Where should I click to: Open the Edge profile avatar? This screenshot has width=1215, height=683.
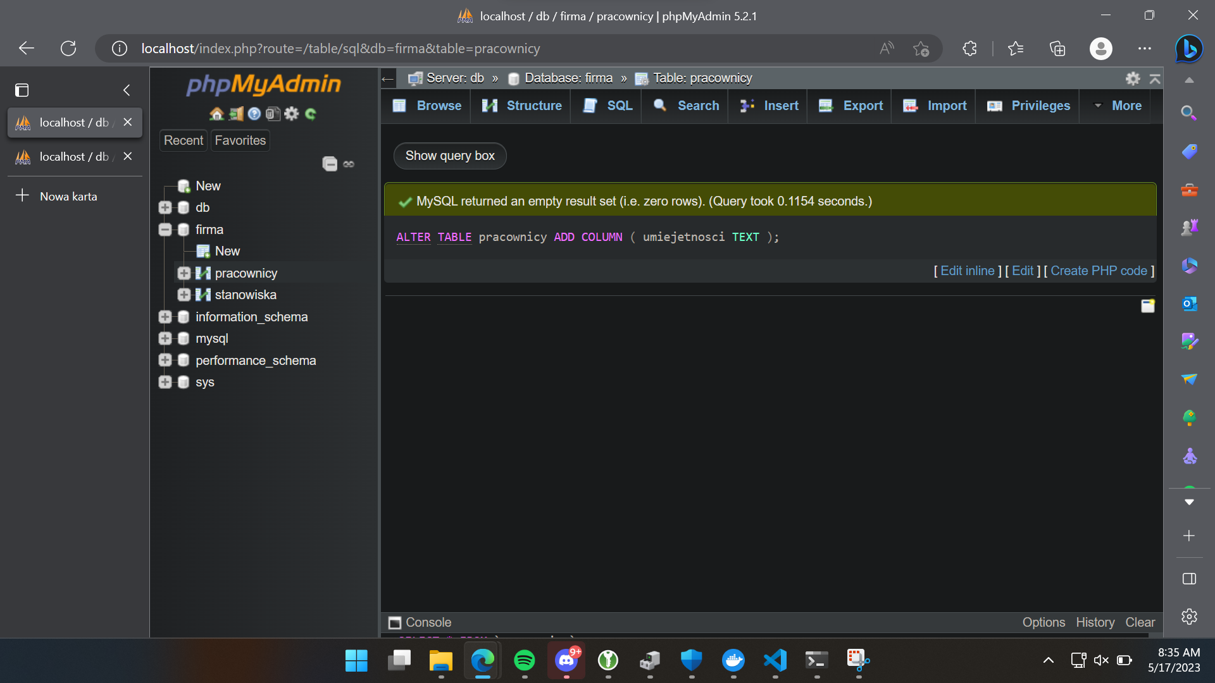1101,49
